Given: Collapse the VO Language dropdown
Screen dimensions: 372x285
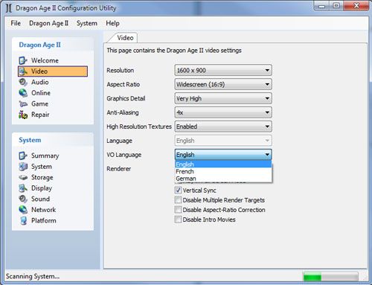Looking at the screenshot, I should click(x=223, y=155).
